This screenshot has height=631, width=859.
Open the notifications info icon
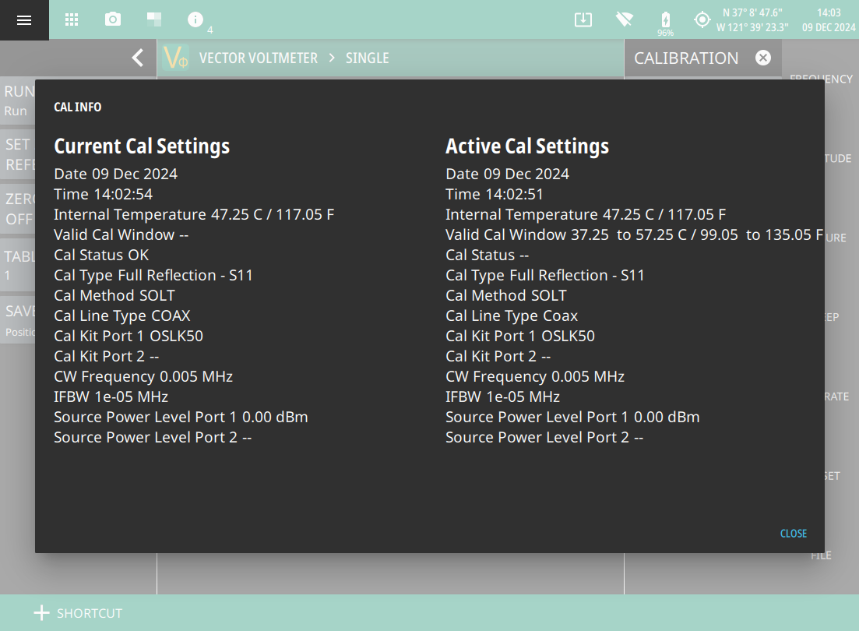point(195,20)
